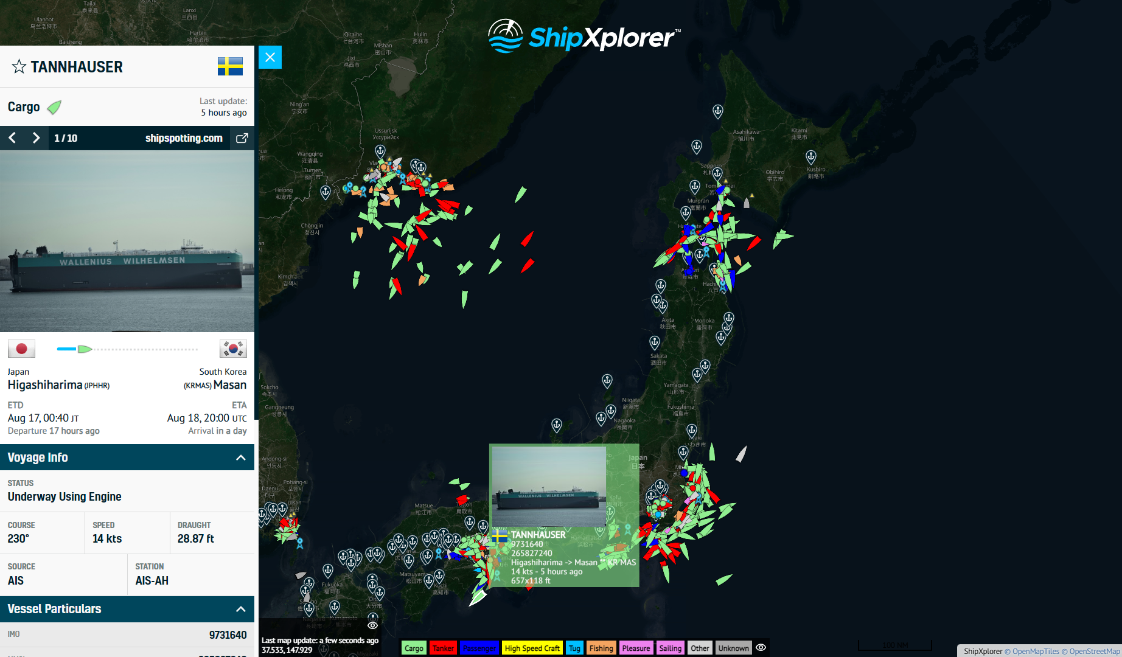
Task: Click the Japan departure flag
Action: 21,349
